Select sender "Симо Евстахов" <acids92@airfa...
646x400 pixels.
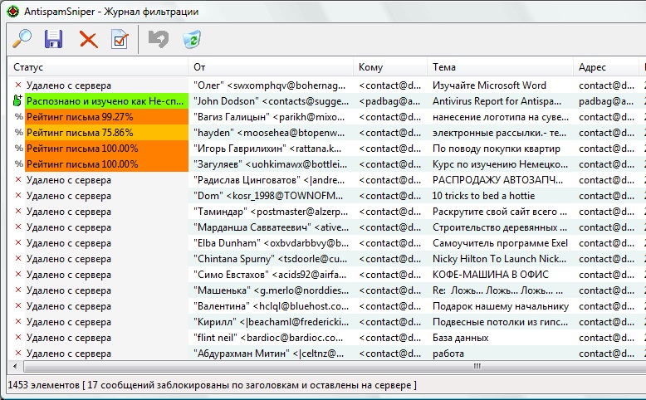coord(270,275)
